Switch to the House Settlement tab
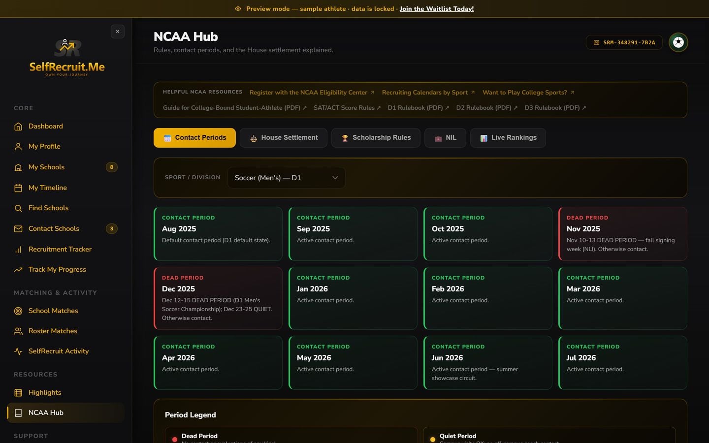Image resolution: width=709 pixels, height=443 pixels. pos(284,138)
